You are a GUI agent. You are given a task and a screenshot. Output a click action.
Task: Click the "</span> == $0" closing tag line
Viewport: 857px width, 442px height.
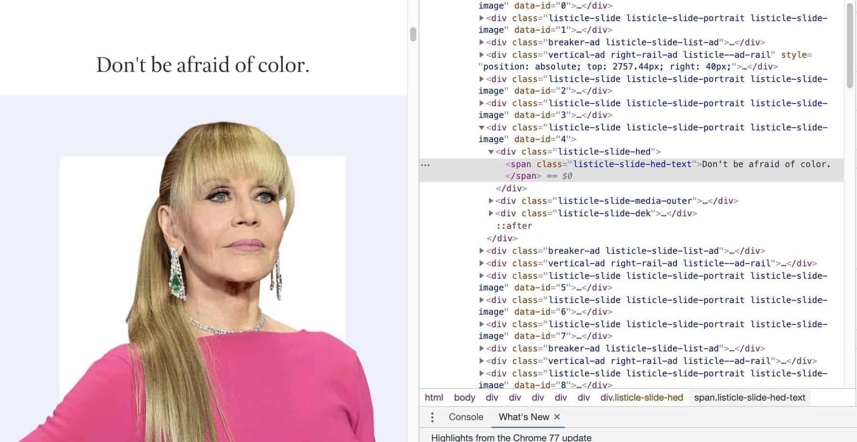(x=539, y=176)
